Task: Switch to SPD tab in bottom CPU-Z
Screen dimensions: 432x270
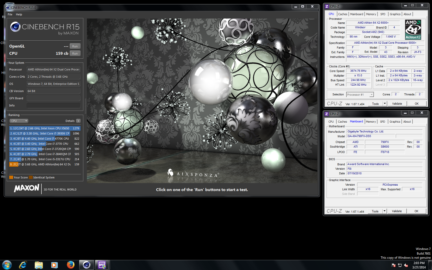Action: [x=383, y=122]
